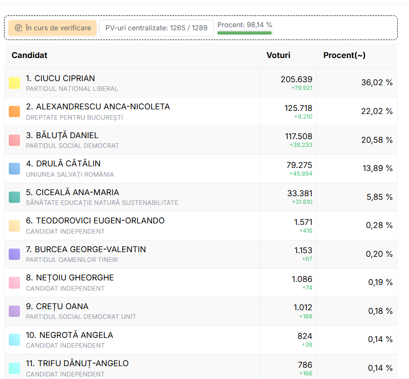Click the 'În curs de verificare' status badge

pyautogui.click(x=52, y=28)
